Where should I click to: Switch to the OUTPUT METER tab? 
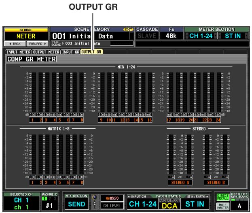click(x=46, y=52)
